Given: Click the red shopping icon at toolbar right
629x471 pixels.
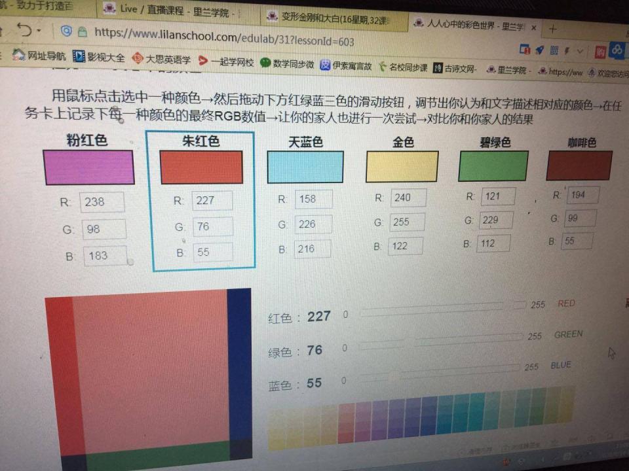Looking at the screenshot, I should pos(600,51).
